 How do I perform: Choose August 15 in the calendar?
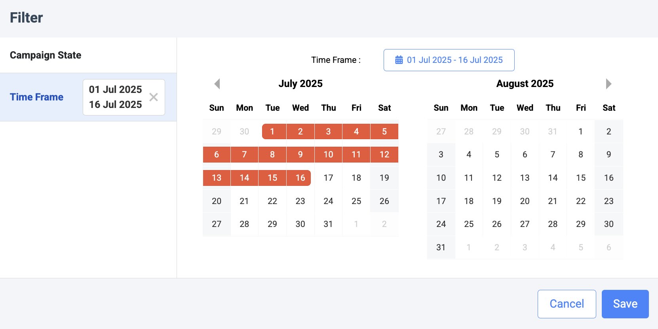(x=580, y=178)
